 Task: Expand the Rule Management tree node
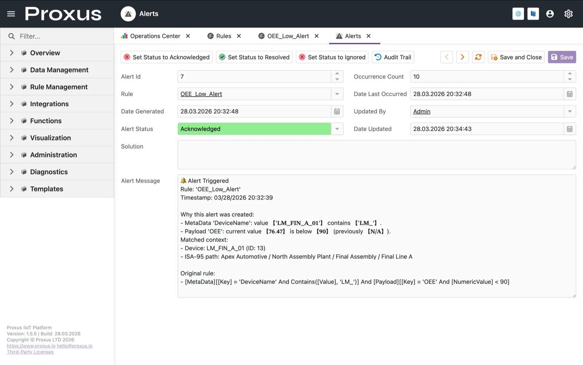12,87
